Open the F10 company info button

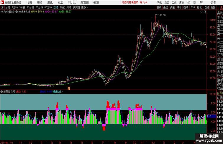pyautogui.click(x=193, y=7)
